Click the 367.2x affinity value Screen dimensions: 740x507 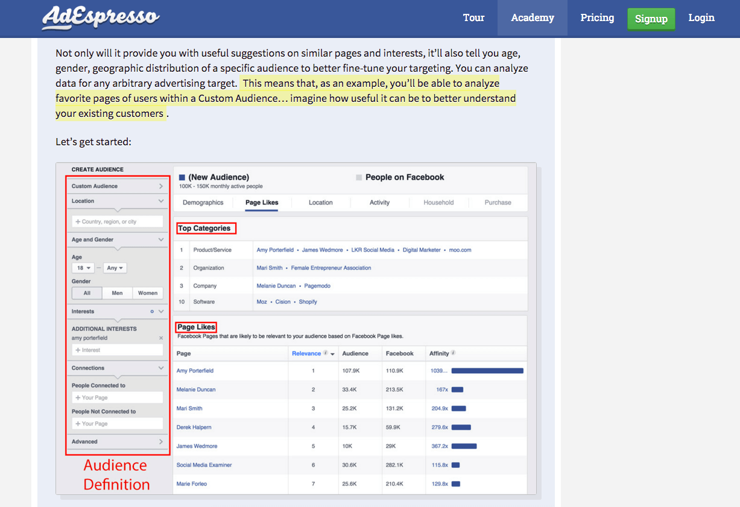440,447
